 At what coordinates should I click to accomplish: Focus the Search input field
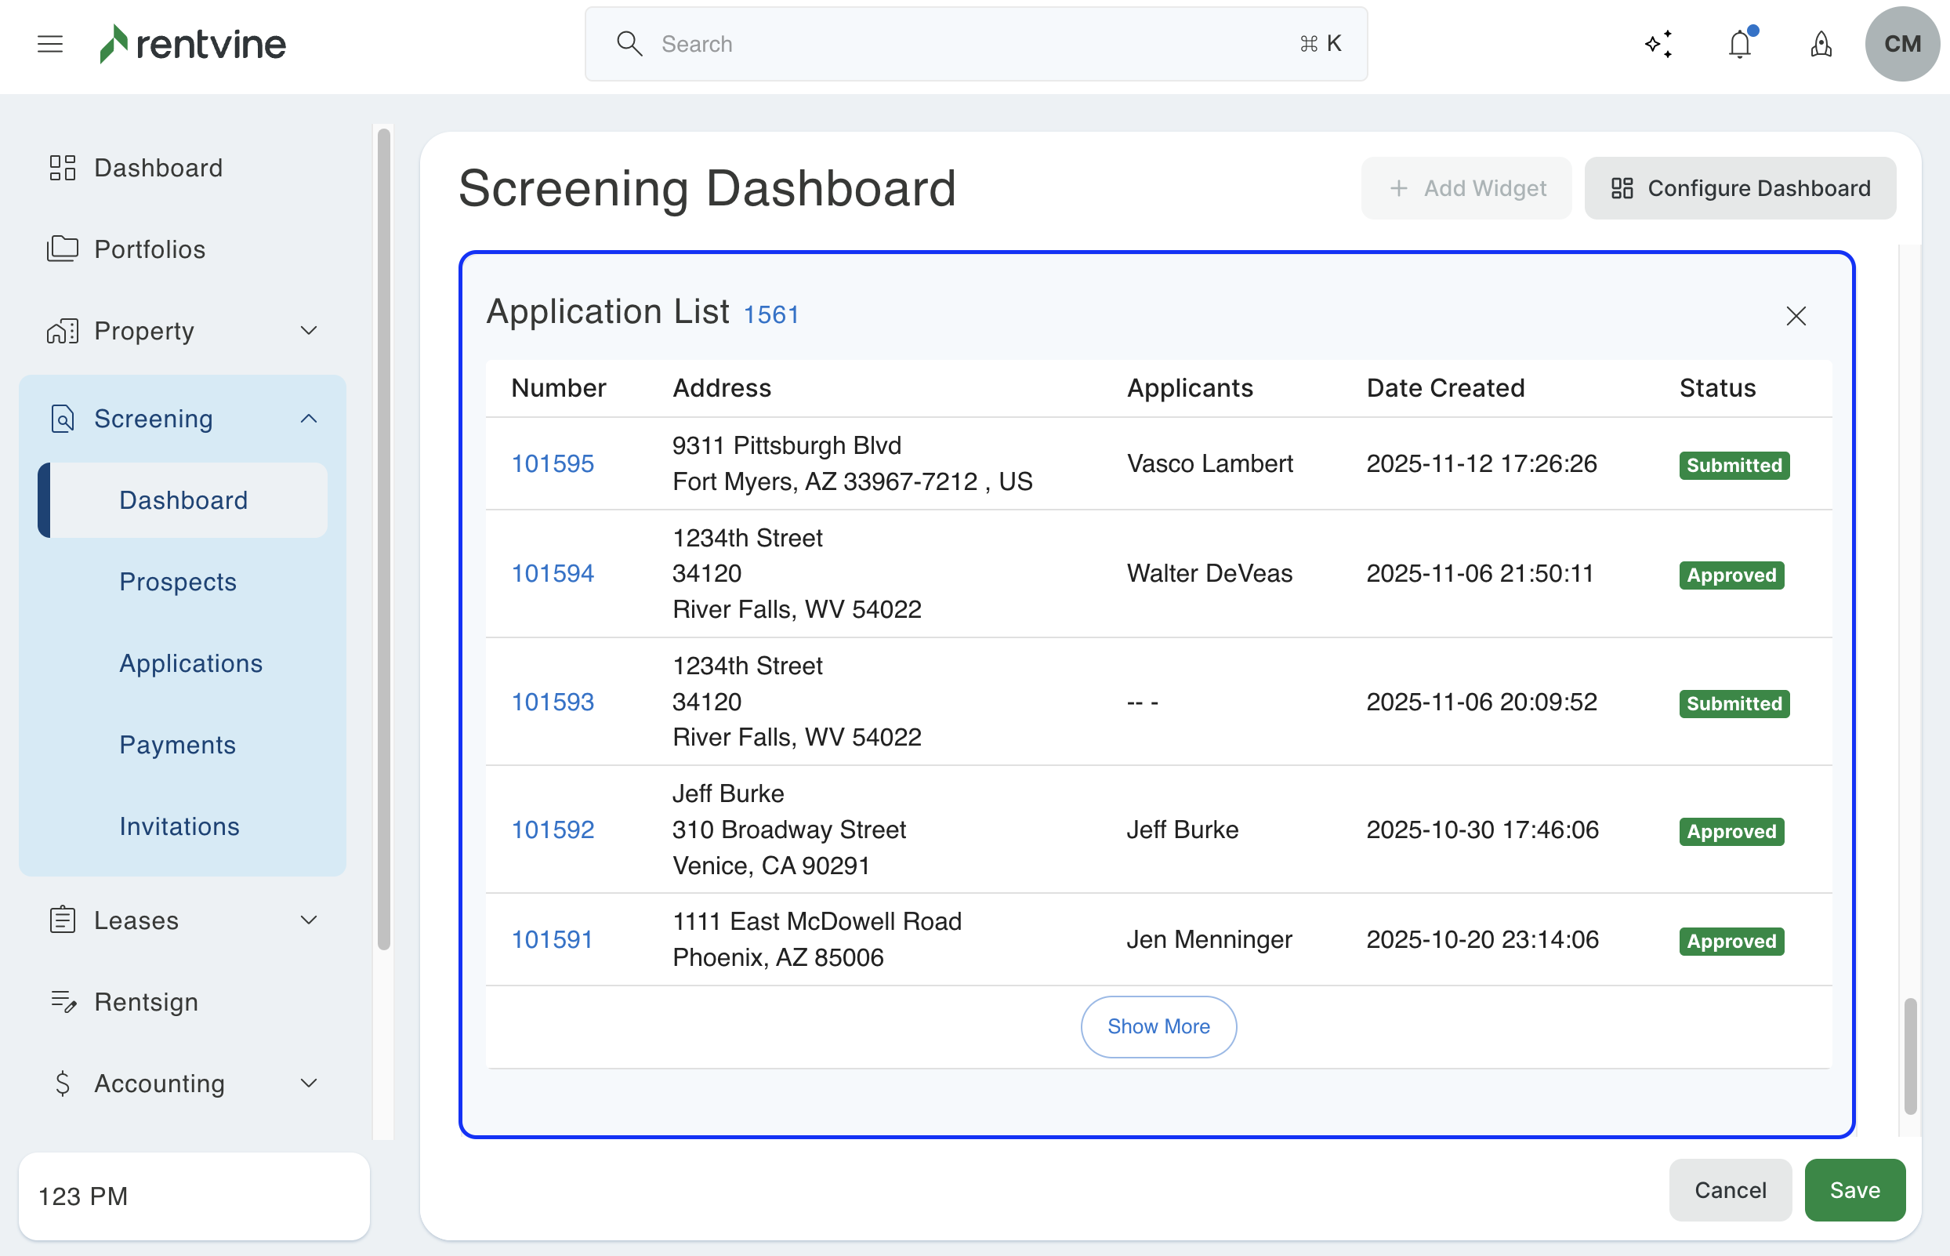974,44
